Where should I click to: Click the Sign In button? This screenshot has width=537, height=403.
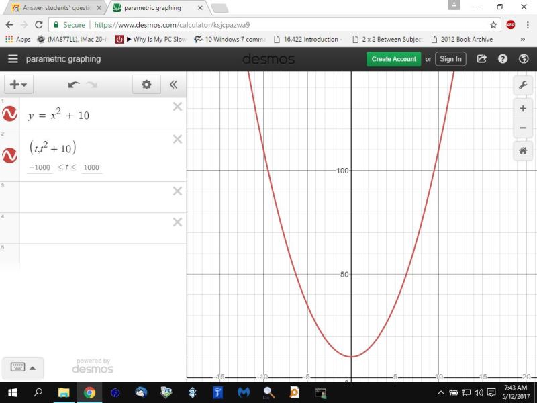pyautogui.click(x=450, y=59)
